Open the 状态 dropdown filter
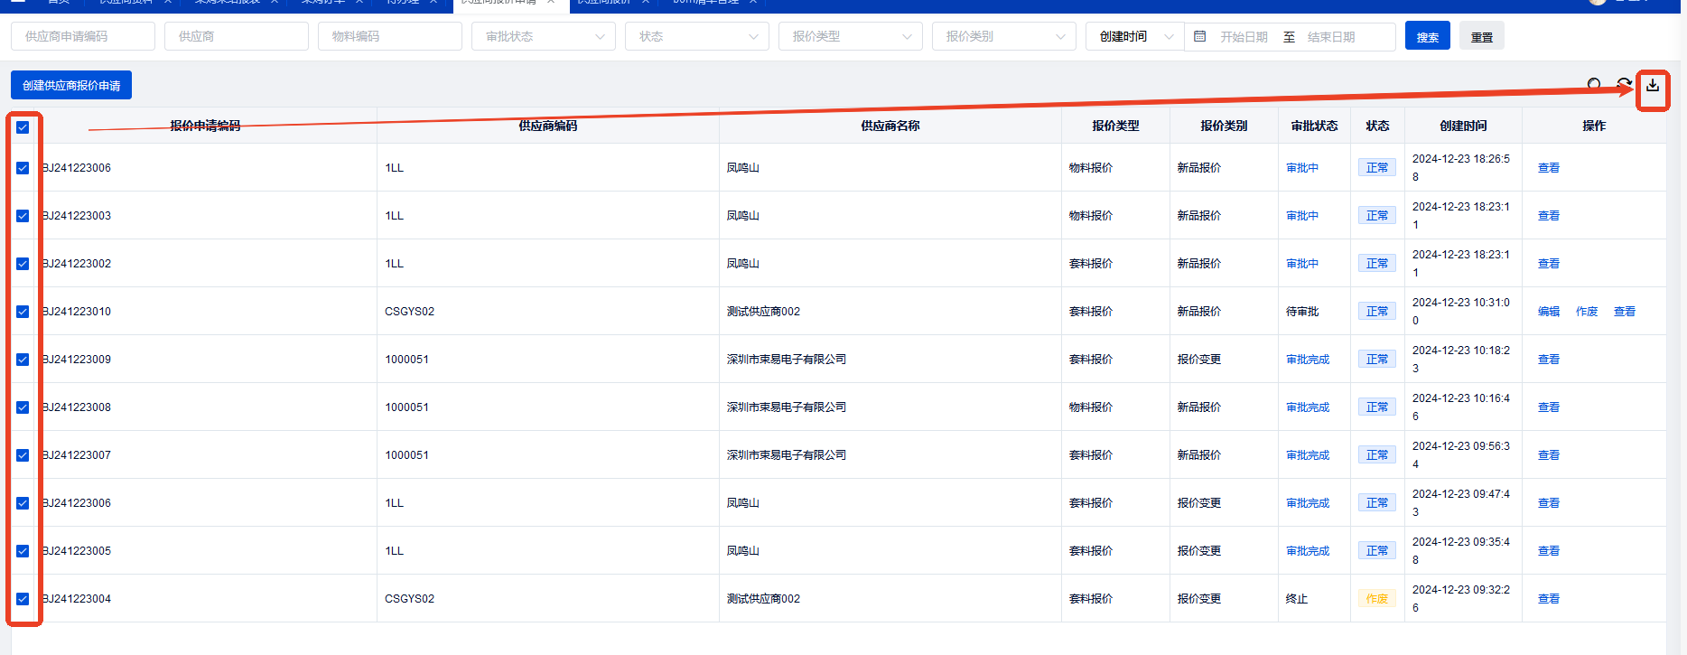The height and width of the screenshot is (655, 1687). 697,36
